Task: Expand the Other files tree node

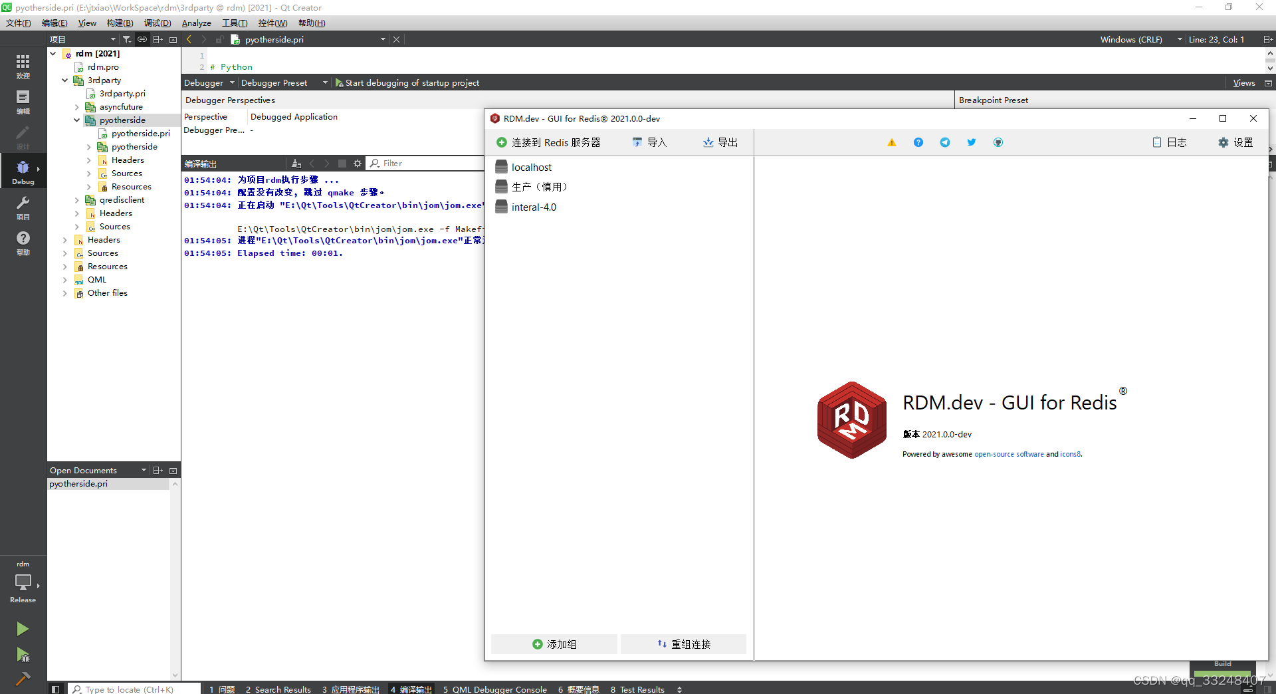Action: pyautogui.click(x=65, y=293)
